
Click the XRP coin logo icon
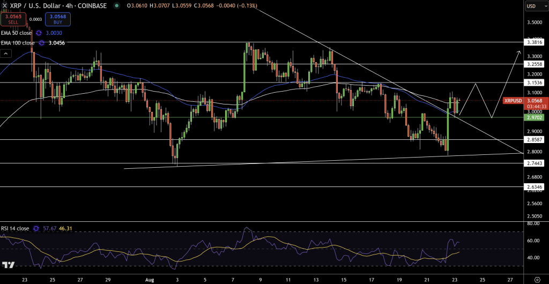(4, 5)
